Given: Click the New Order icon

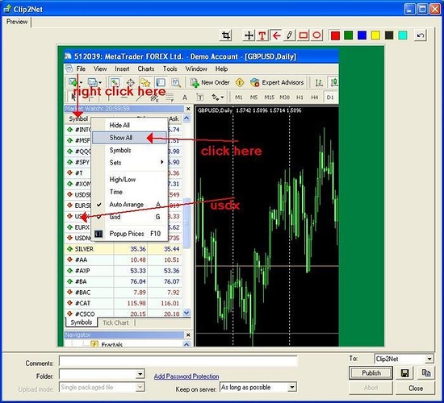Looking at the screenshot, I should click(195, 82).
